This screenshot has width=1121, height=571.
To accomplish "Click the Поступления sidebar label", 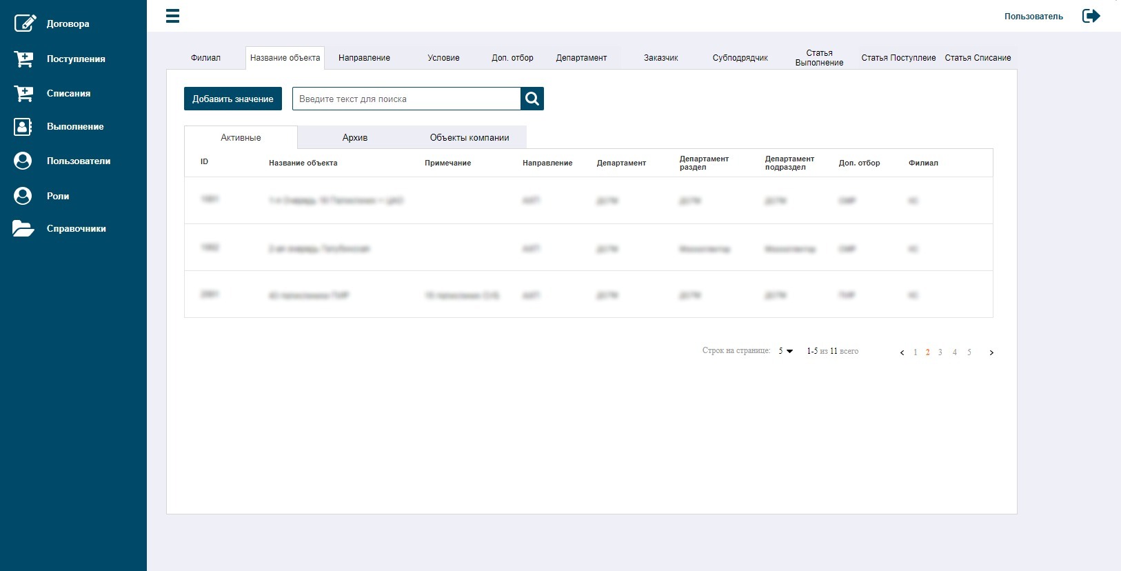I will click(76, 59).
